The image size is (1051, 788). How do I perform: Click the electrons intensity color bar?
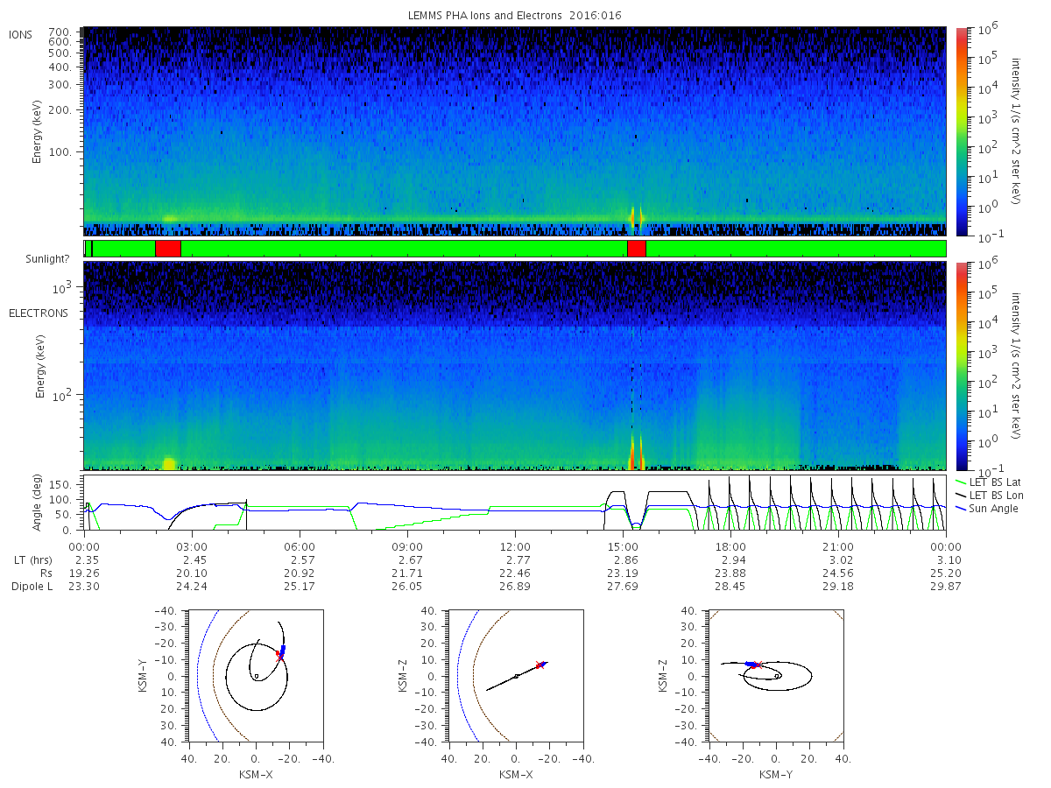[962, 365]
